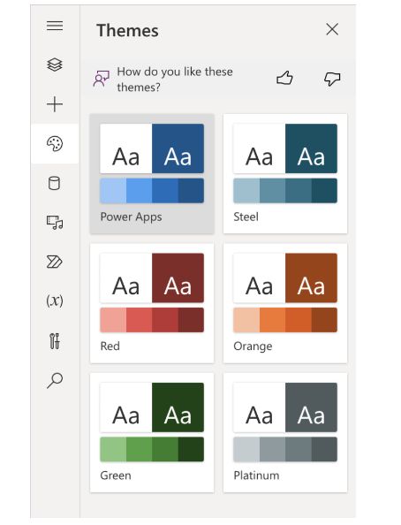Open the hamburger navigation menu
401x525 pixels.
tap(55, 26)
